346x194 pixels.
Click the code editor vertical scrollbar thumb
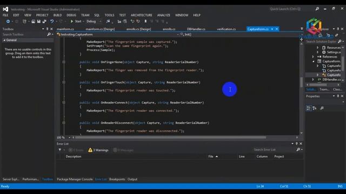click(302, 82)
